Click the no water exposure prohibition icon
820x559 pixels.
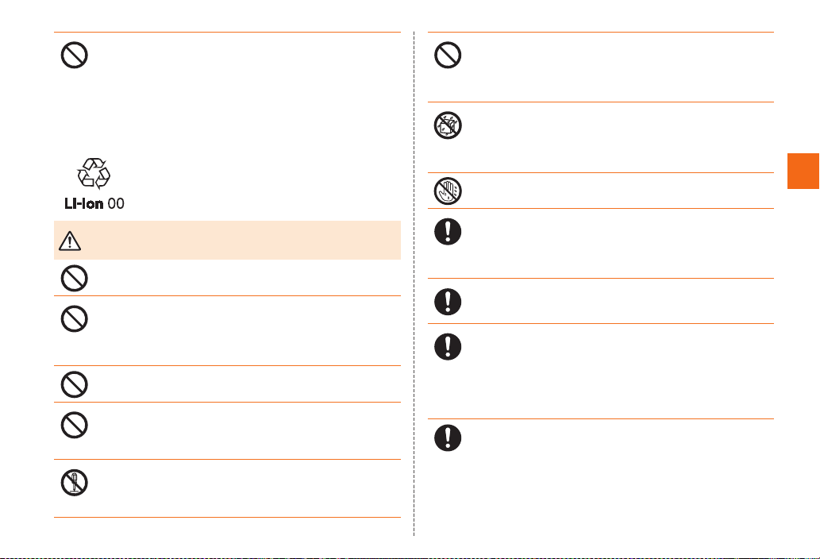point(448,125)
